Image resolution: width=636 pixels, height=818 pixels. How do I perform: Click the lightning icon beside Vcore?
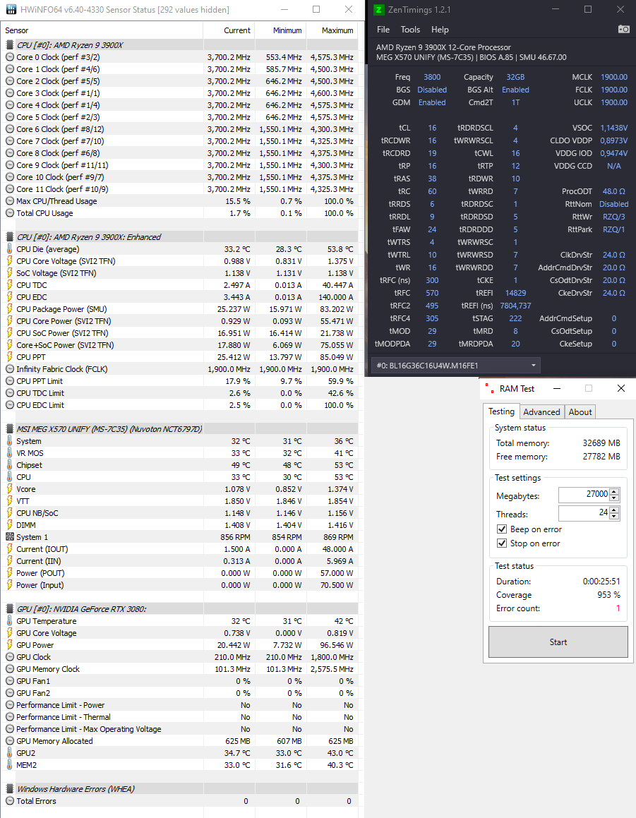(10, 489)
